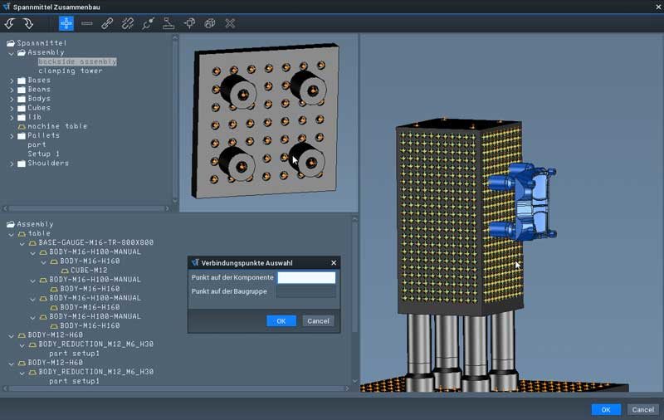Click Cancel in Verbindungspunkte Auswahl dialog
Viewport: 664px width, 420px height.
coord(318,321)
